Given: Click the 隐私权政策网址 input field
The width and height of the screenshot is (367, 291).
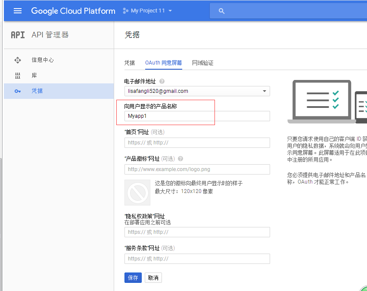Looking at the screenshot, I should click(x=197, y=232).
